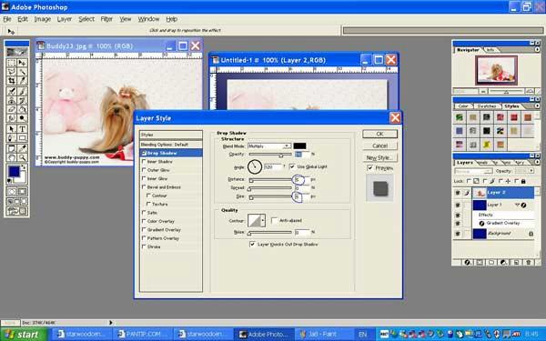Select the Eraser tool
This screenshot has height=341, width=546.
point(12,110)
